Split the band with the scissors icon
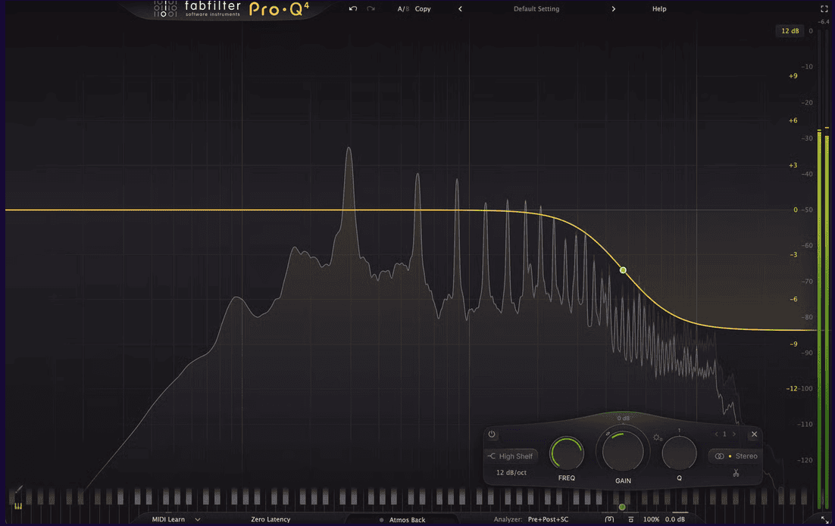This screenshot has width=835, height=526. tap(736, 472)
